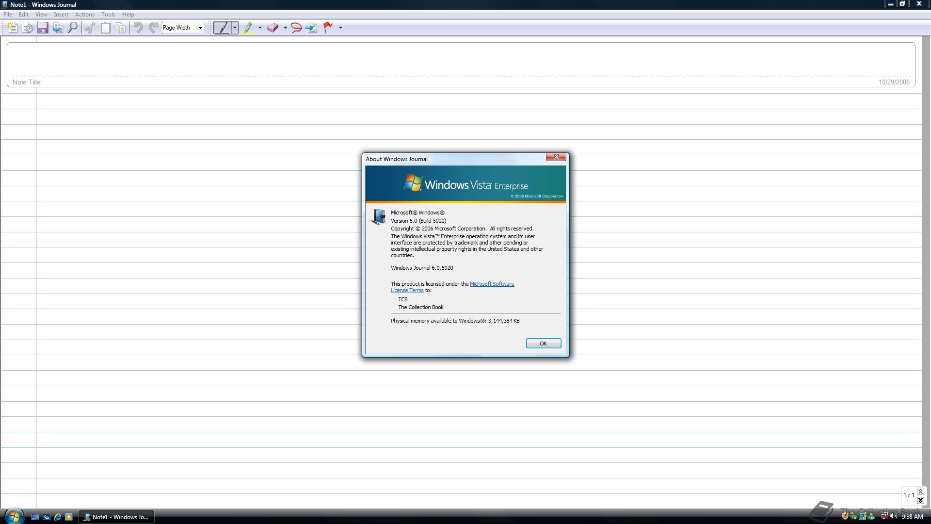Viewport: 931px width, 524px height.
Task: Click the Insert/Remove Space tool icon
Action: coord(311,28)
